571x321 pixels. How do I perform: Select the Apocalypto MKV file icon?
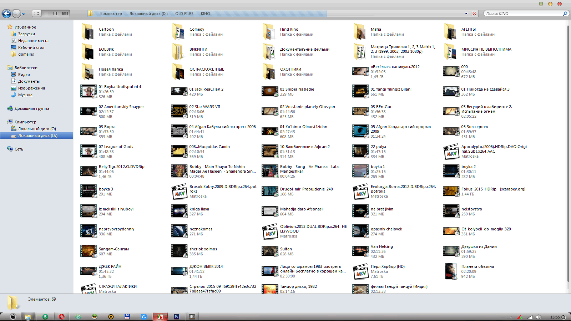pyautogui.click(x=451, y=152)
